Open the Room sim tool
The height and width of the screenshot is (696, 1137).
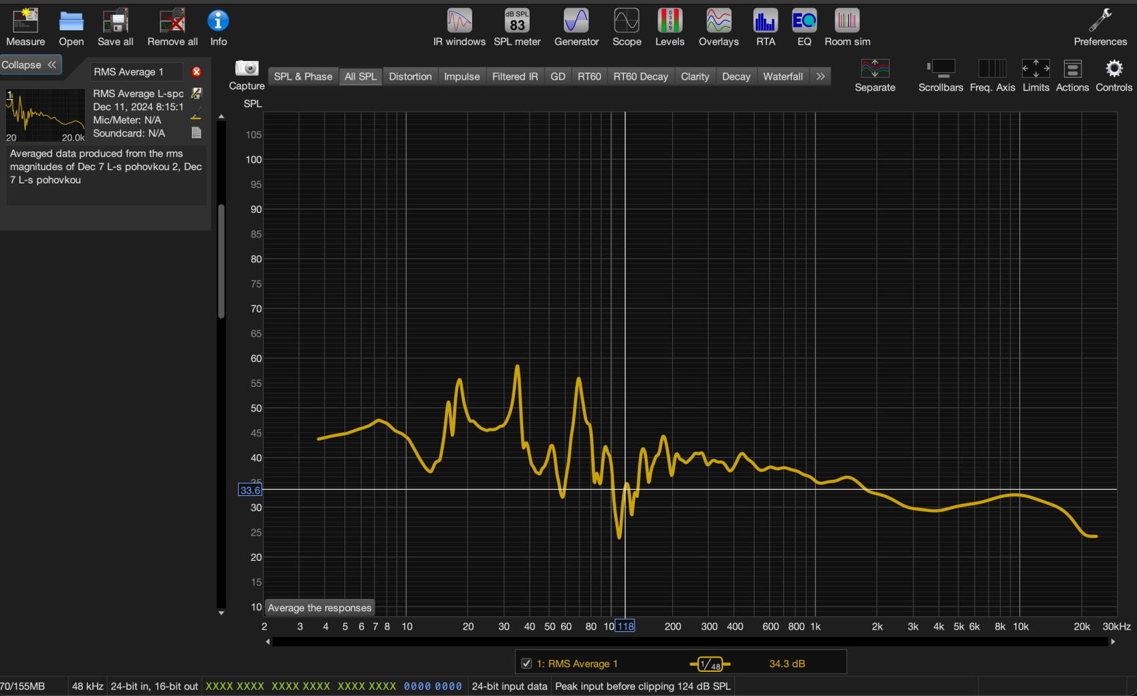(847, 21)
